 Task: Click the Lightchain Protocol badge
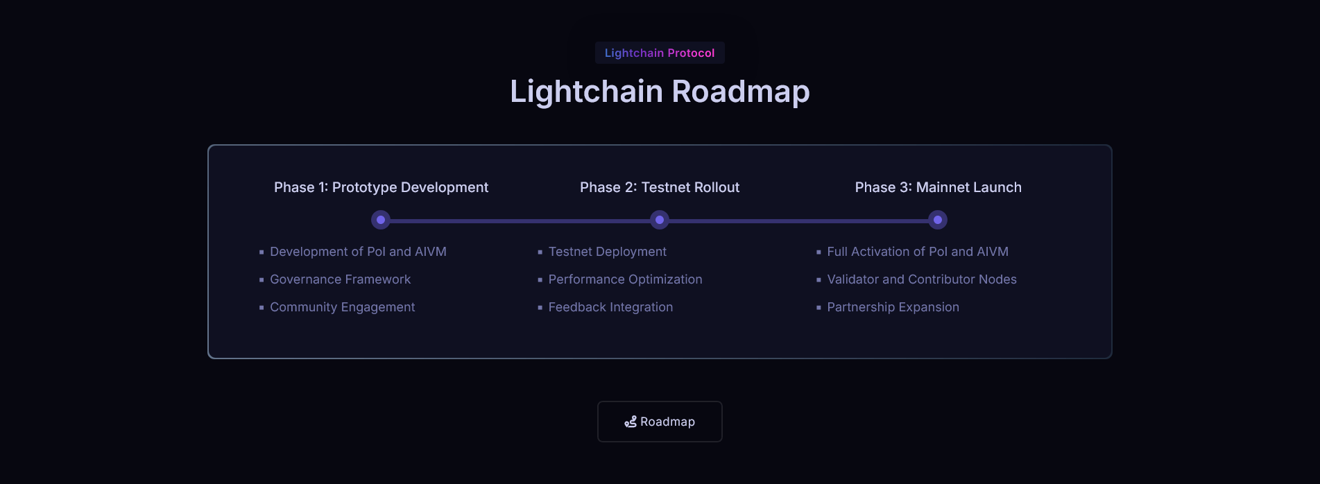point(660,53)
